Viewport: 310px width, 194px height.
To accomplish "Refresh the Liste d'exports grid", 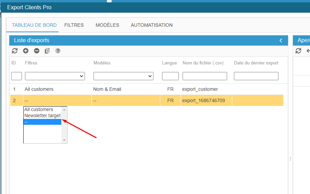I will 14,51.
